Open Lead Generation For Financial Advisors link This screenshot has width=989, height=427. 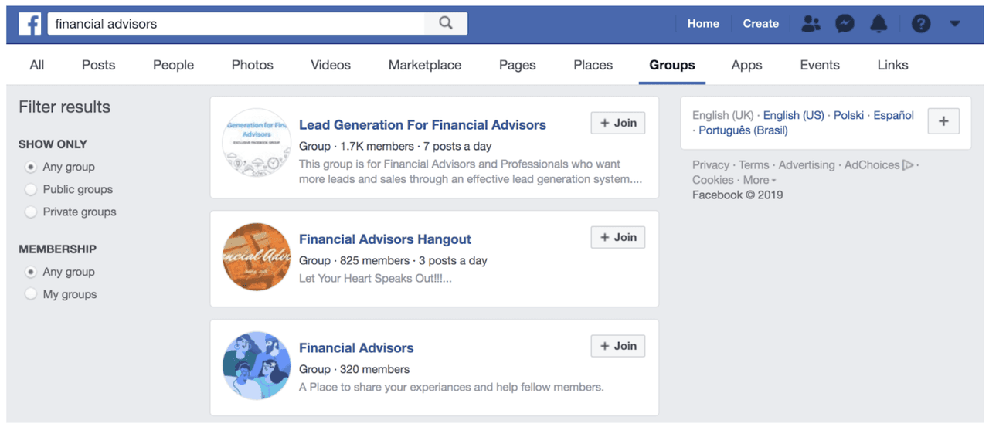(x=422, y=125)
